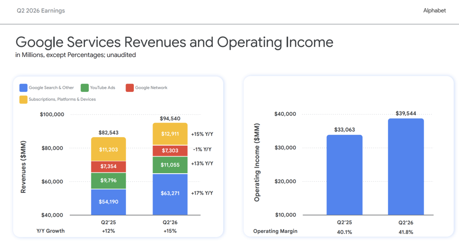Select the $7,303 red bar segment
Viewport: 459px width, 246px height.
click(170, 151)
